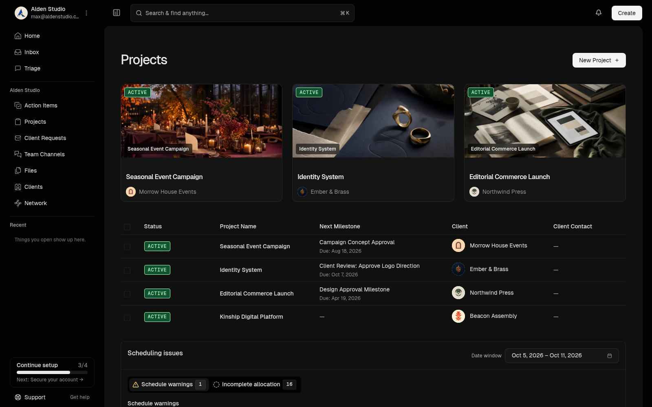This screenshot has height=407, width=652.
Task: Click Ember & Brass on Identity System card
Action: click(330, 192)
